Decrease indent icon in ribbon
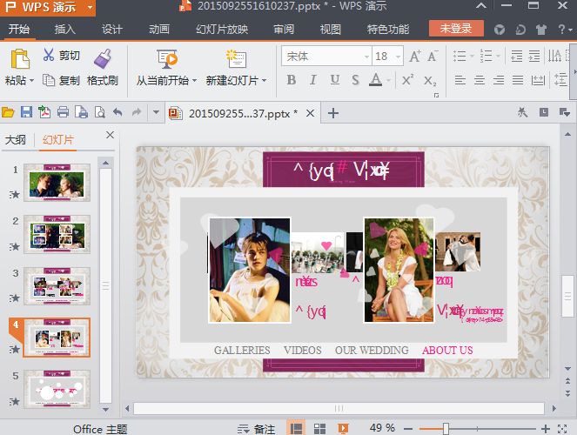The image size is (577, 435). click(x=516, y=56)
